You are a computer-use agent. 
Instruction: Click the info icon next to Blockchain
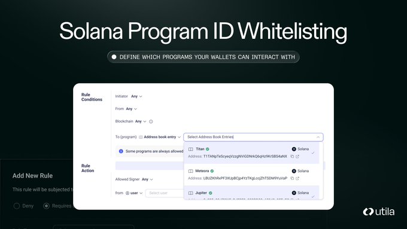[151, 121]
